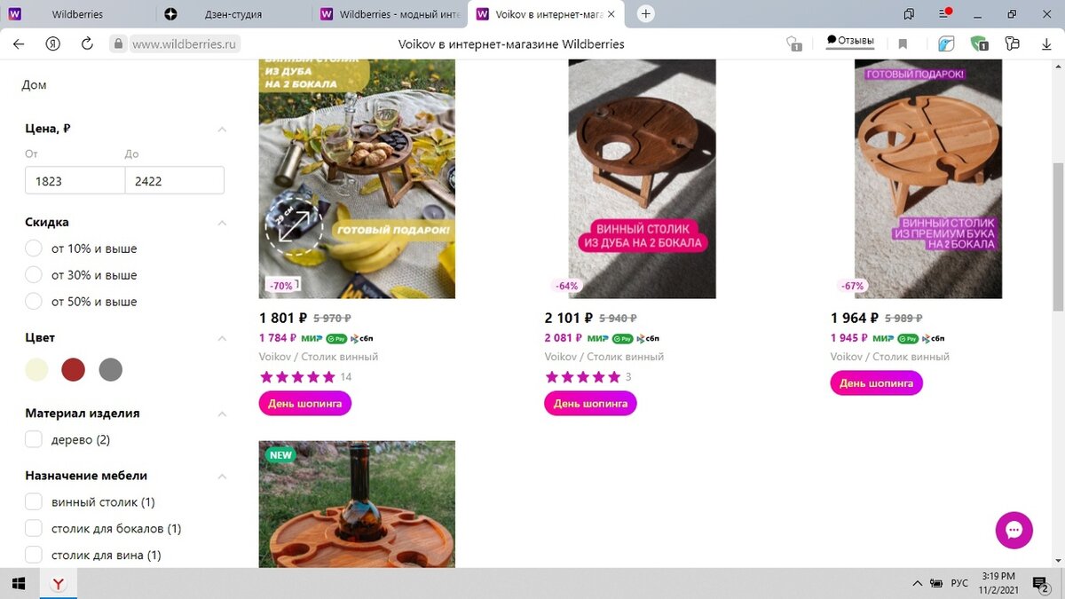Screen dimensions: 1065x599
Task: Collapse the 'Скидка' filter section
Action: (x=222, y=223)
